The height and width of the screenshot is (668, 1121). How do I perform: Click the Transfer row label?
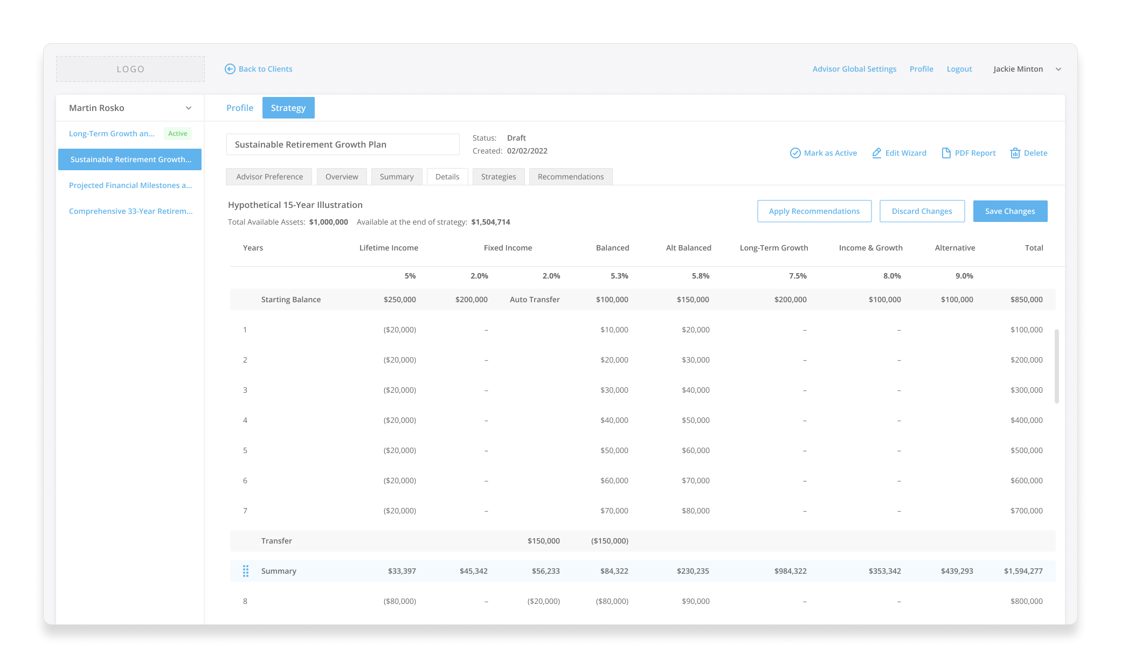[276, 541]
